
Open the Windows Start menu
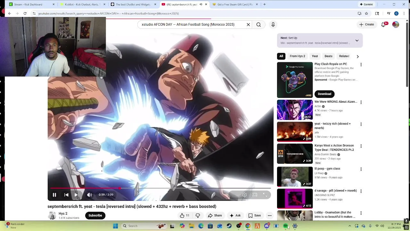click(x=116, y=226)
